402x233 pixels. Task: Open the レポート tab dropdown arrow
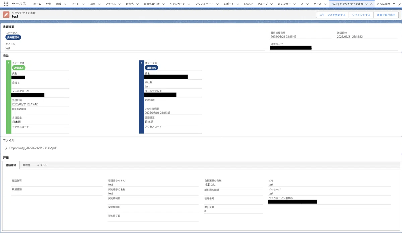click(238, 4)
